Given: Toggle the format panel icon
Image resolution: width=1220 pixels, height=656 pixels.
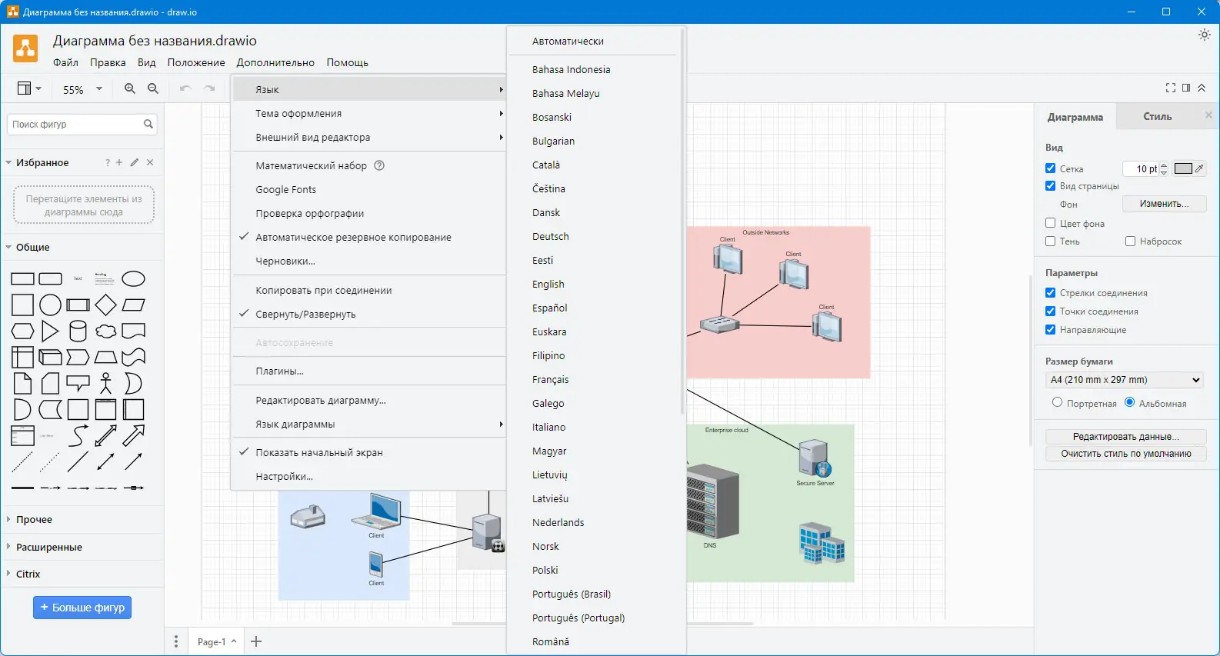Looking at the screenshot, I should [1186, 88].
